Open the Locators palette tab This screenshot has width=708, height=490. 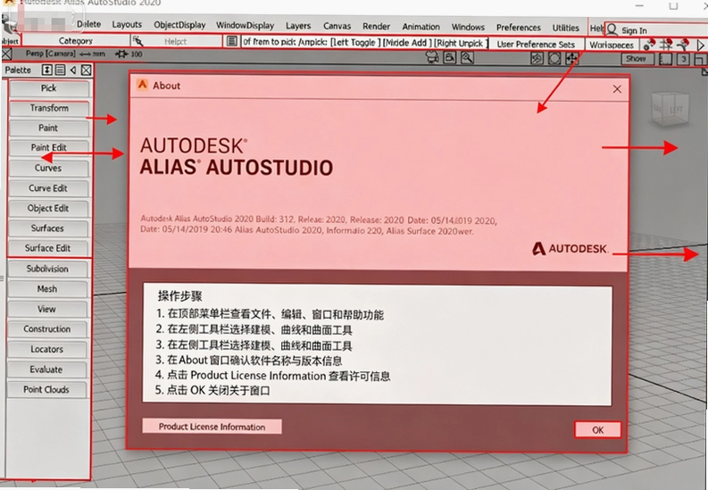47,349
